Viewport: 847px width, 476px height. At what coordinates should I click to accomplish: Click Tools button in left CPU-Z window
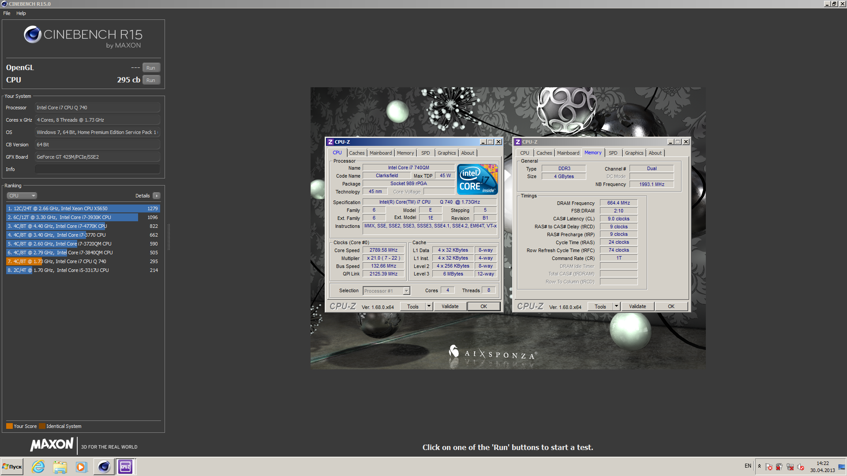(x=413, y=307)
